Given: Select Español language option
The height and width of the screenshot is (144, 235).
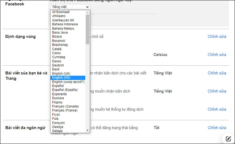Looking at the screenshot, I should [x=68, y=86].
